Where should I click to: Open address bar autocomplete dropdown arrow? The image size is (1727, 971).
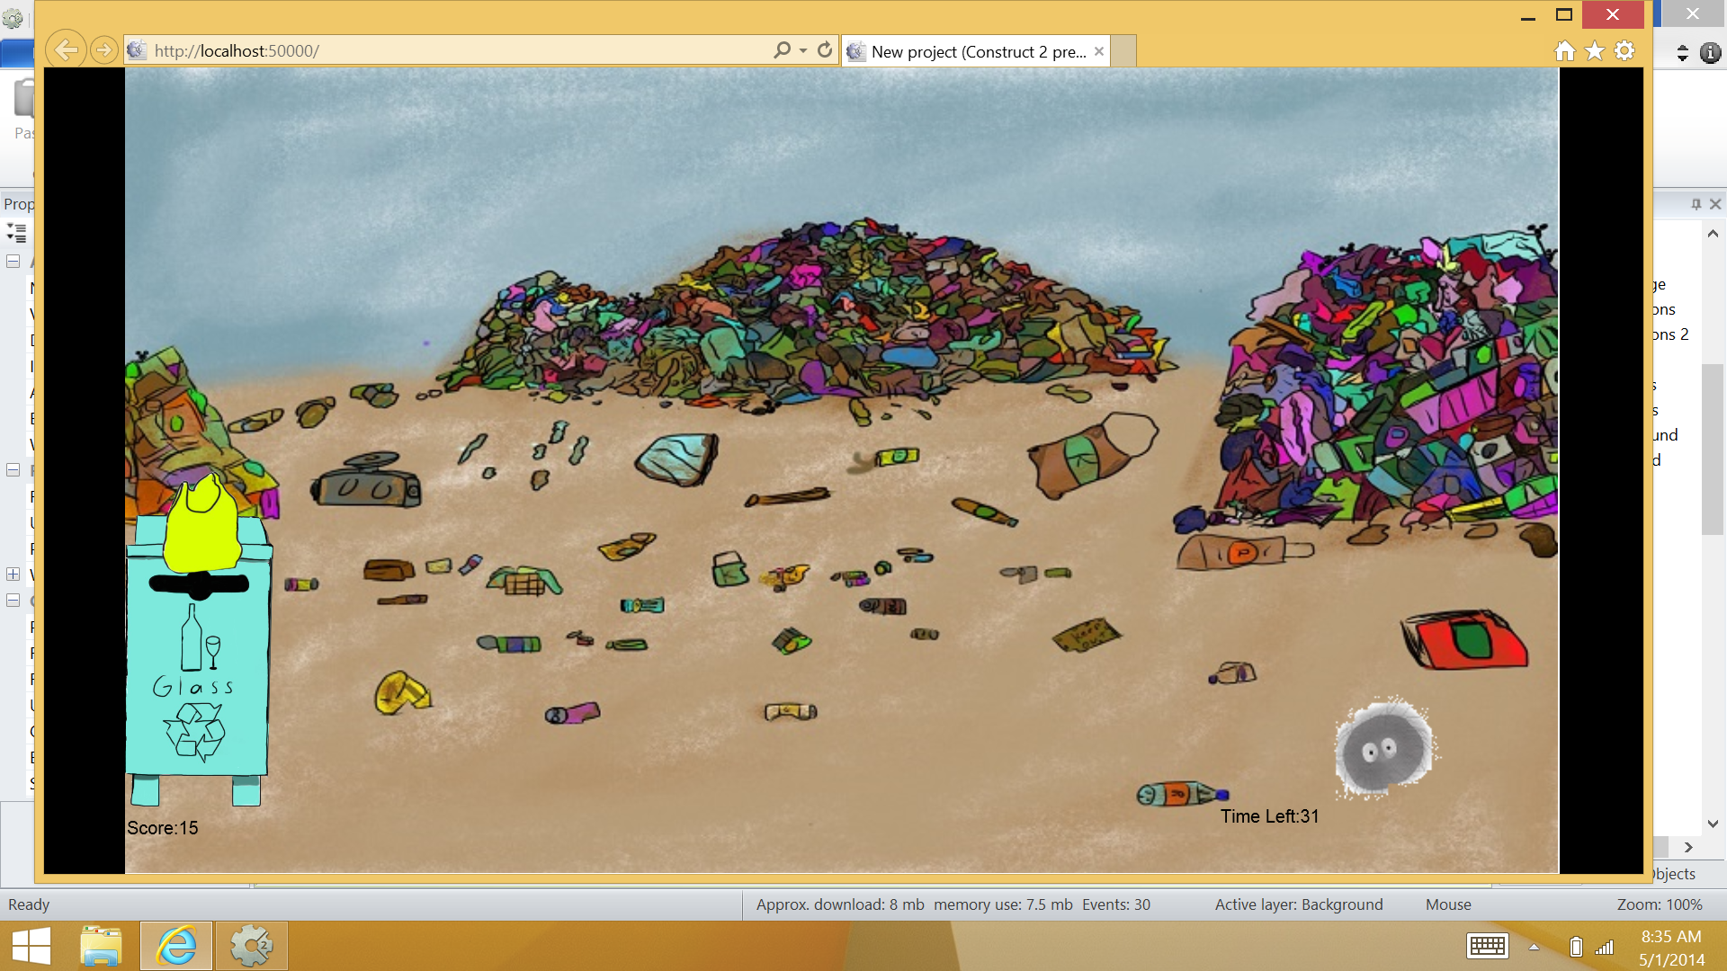803,51
